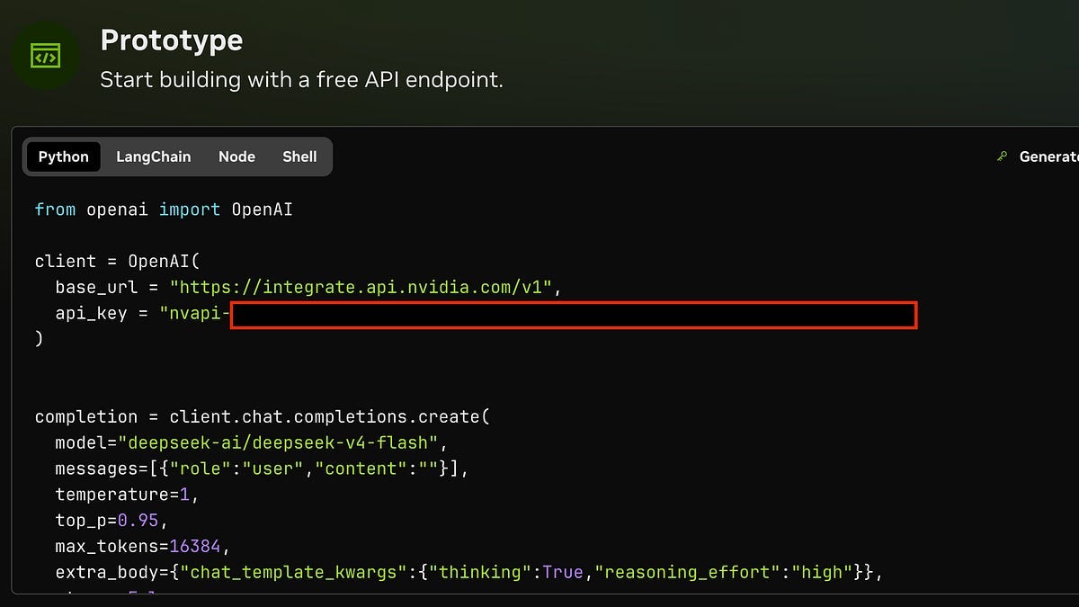
Task: Open the Node tab
Action: [x=236, y=156]
